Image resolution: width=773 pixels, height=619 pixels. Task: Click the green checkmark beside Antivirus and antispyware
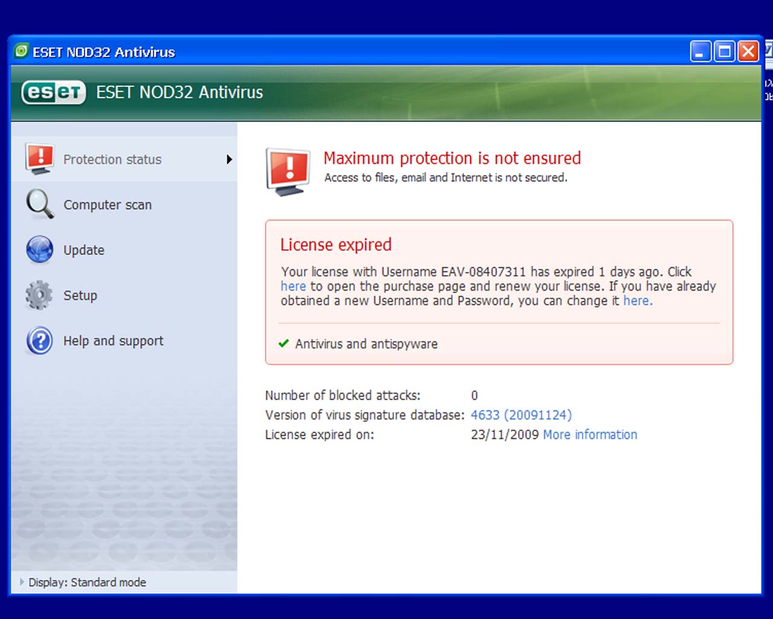[283, 343]
